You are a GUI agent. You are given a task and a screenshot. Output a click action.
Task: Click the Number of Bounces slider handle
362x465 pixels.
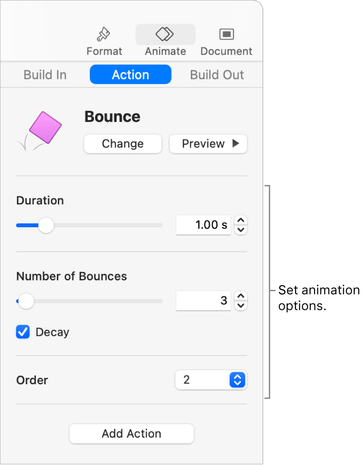pos(26,301)
